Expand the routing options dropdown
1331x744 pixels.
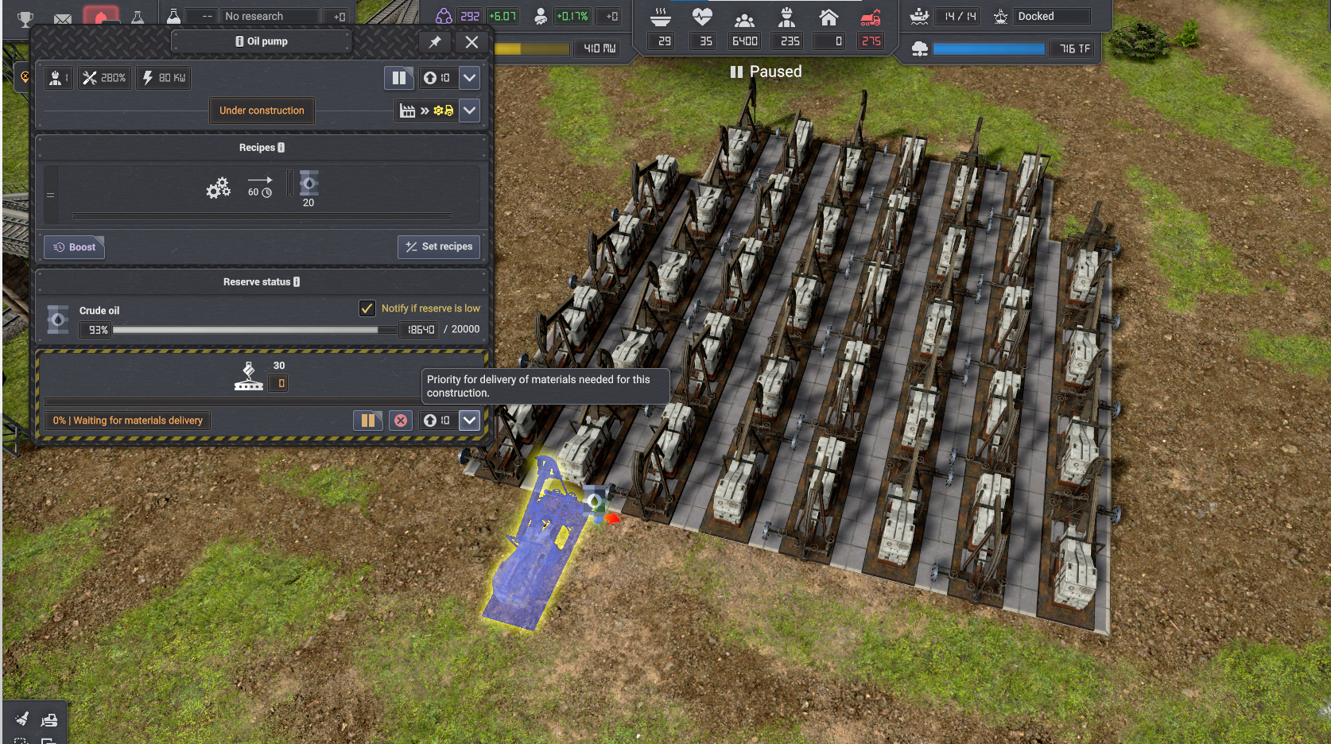tap(470, 110)
